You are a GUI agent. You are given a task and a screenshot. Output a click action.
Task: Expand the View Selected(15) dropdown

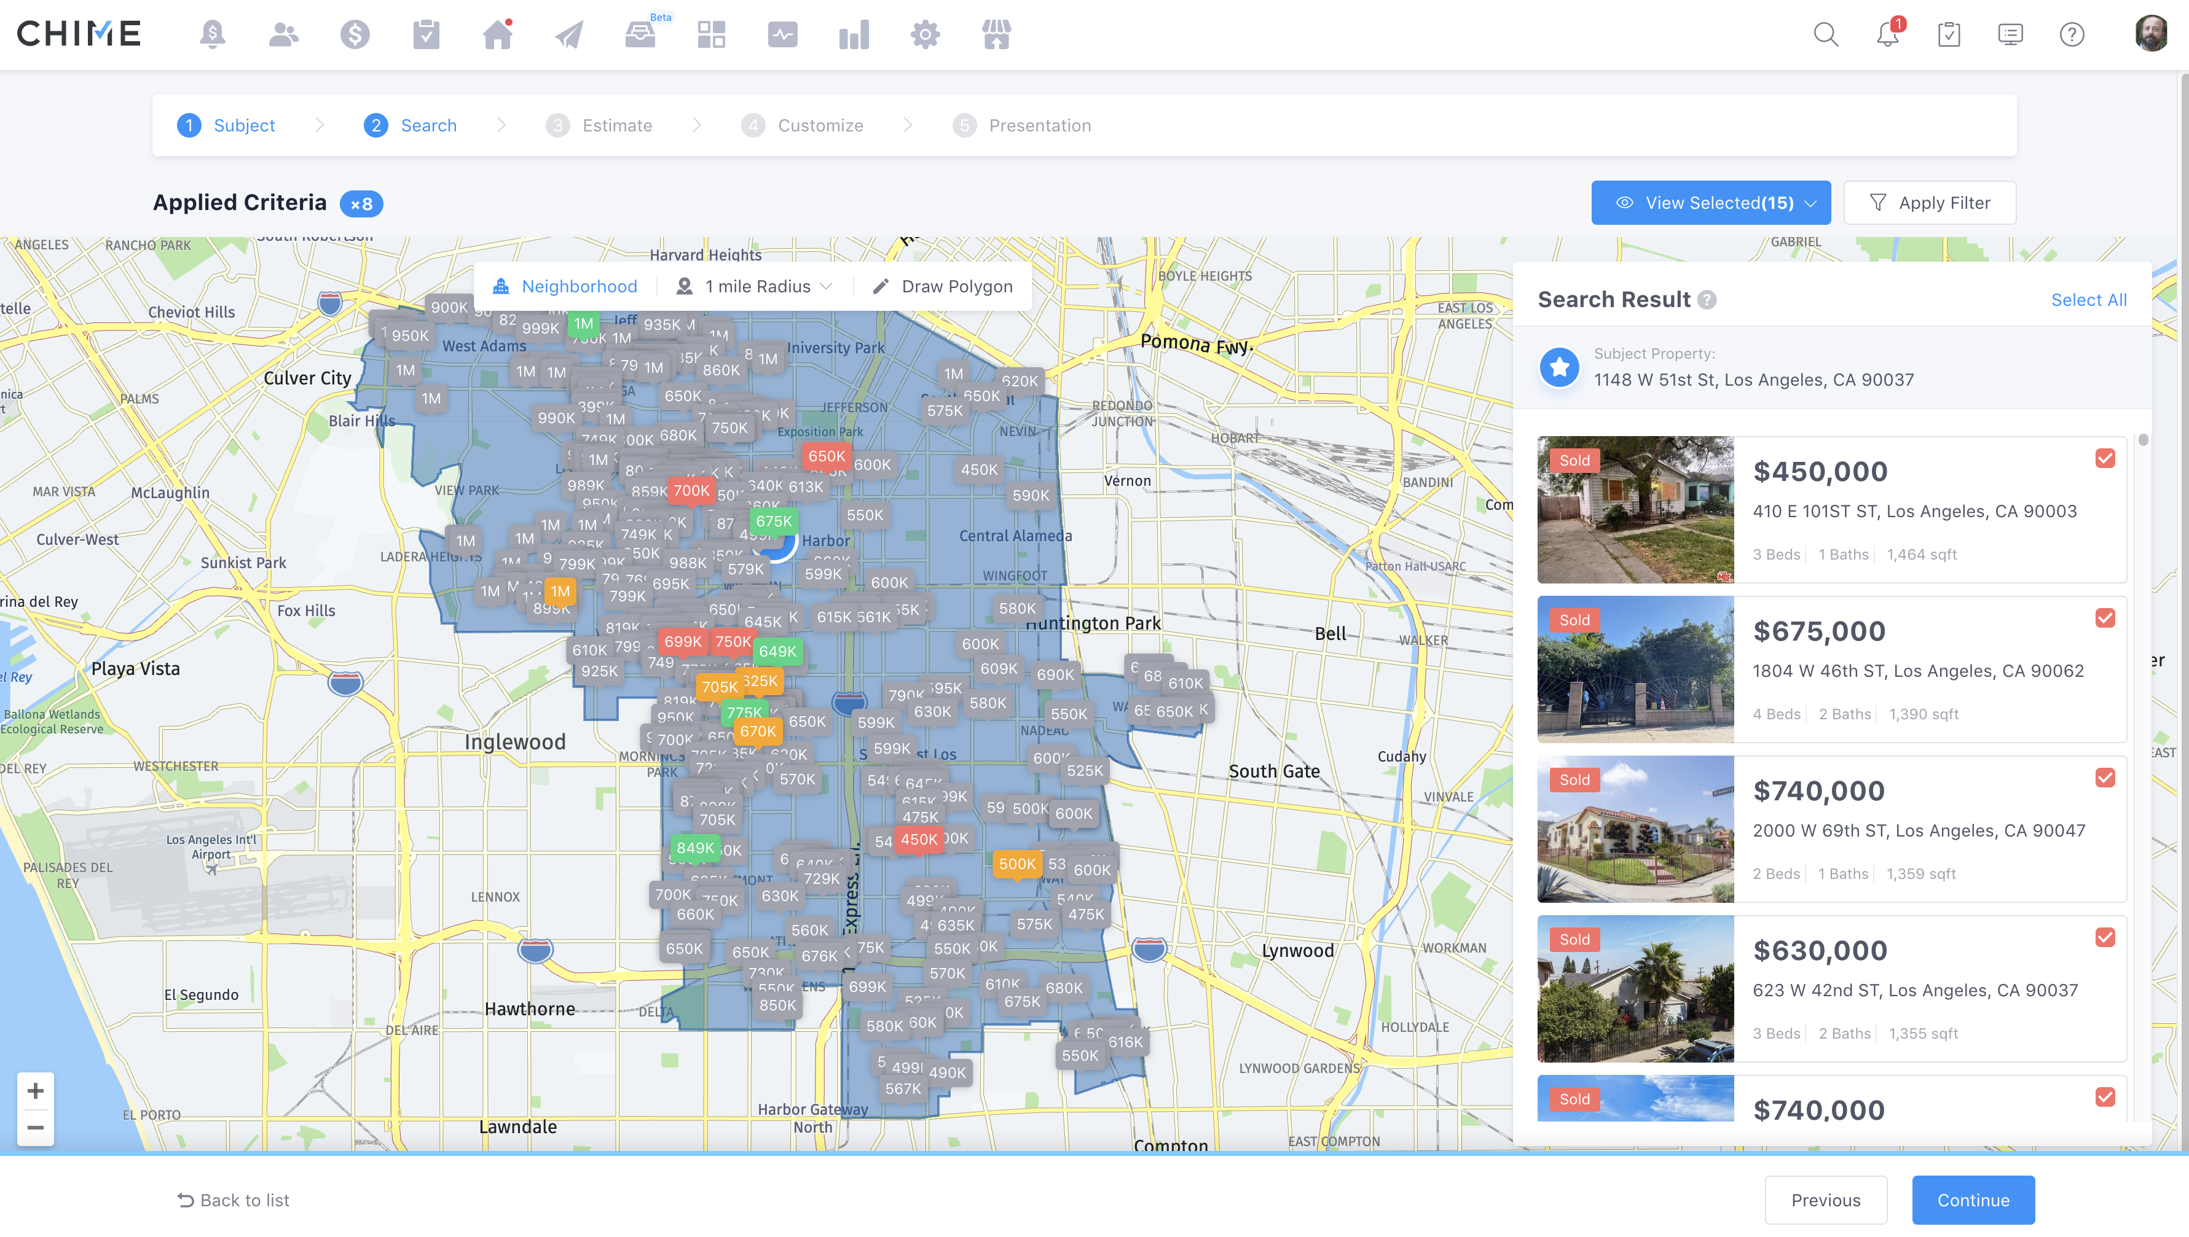pyautogui.click(x=1710, y=203)
